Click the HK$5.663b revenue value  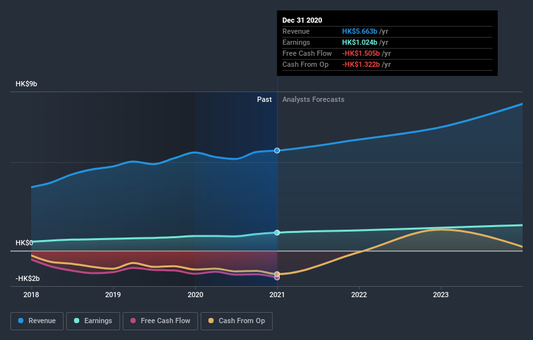tap(360, 31)
